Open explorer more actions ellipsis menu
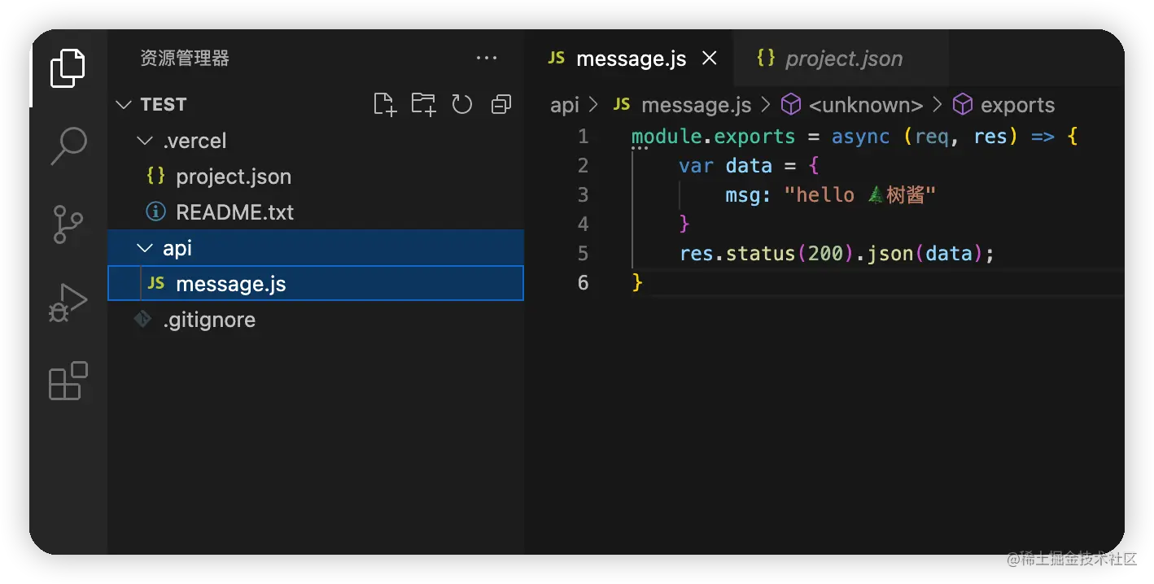Viewport: 1154px width, 584px height. pos(486,59)
